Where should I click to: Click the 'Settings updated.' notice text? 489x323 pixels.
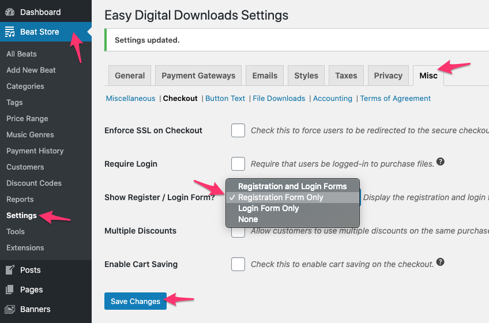pos(147,40)
